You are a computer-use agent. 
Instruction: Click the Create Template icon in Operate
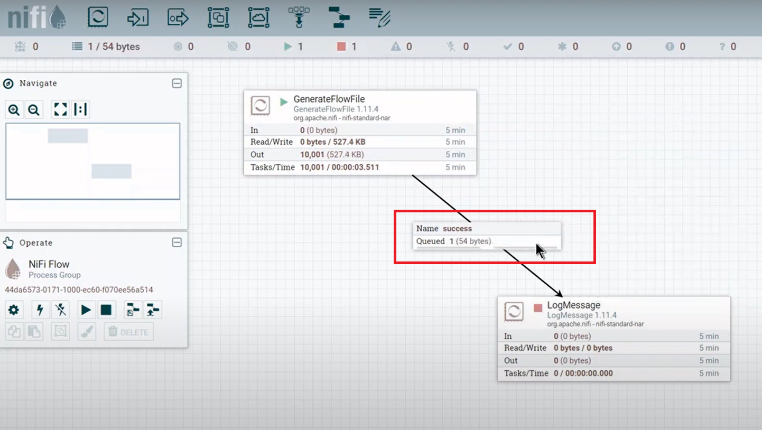133,310
